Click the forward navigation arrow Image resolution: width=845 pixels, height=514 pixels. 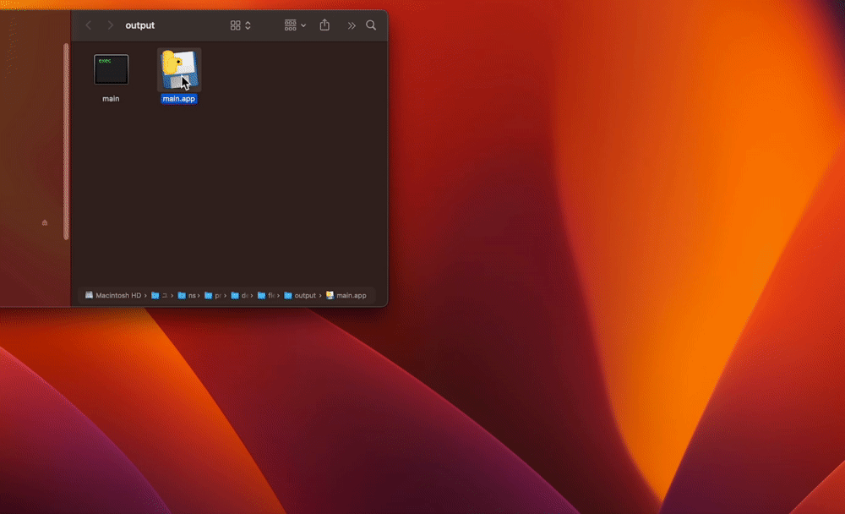pos(110,25)
